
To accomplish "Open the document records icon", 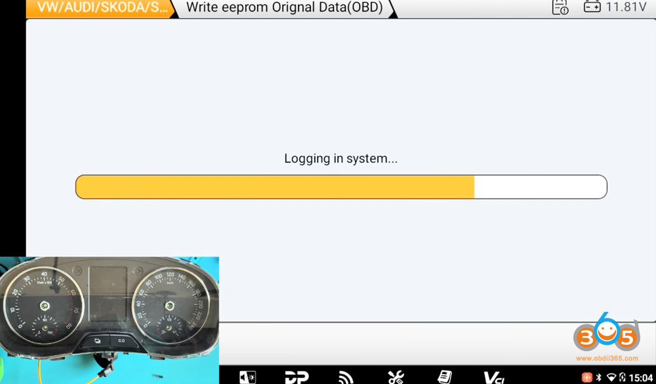I will pos(445,377).
